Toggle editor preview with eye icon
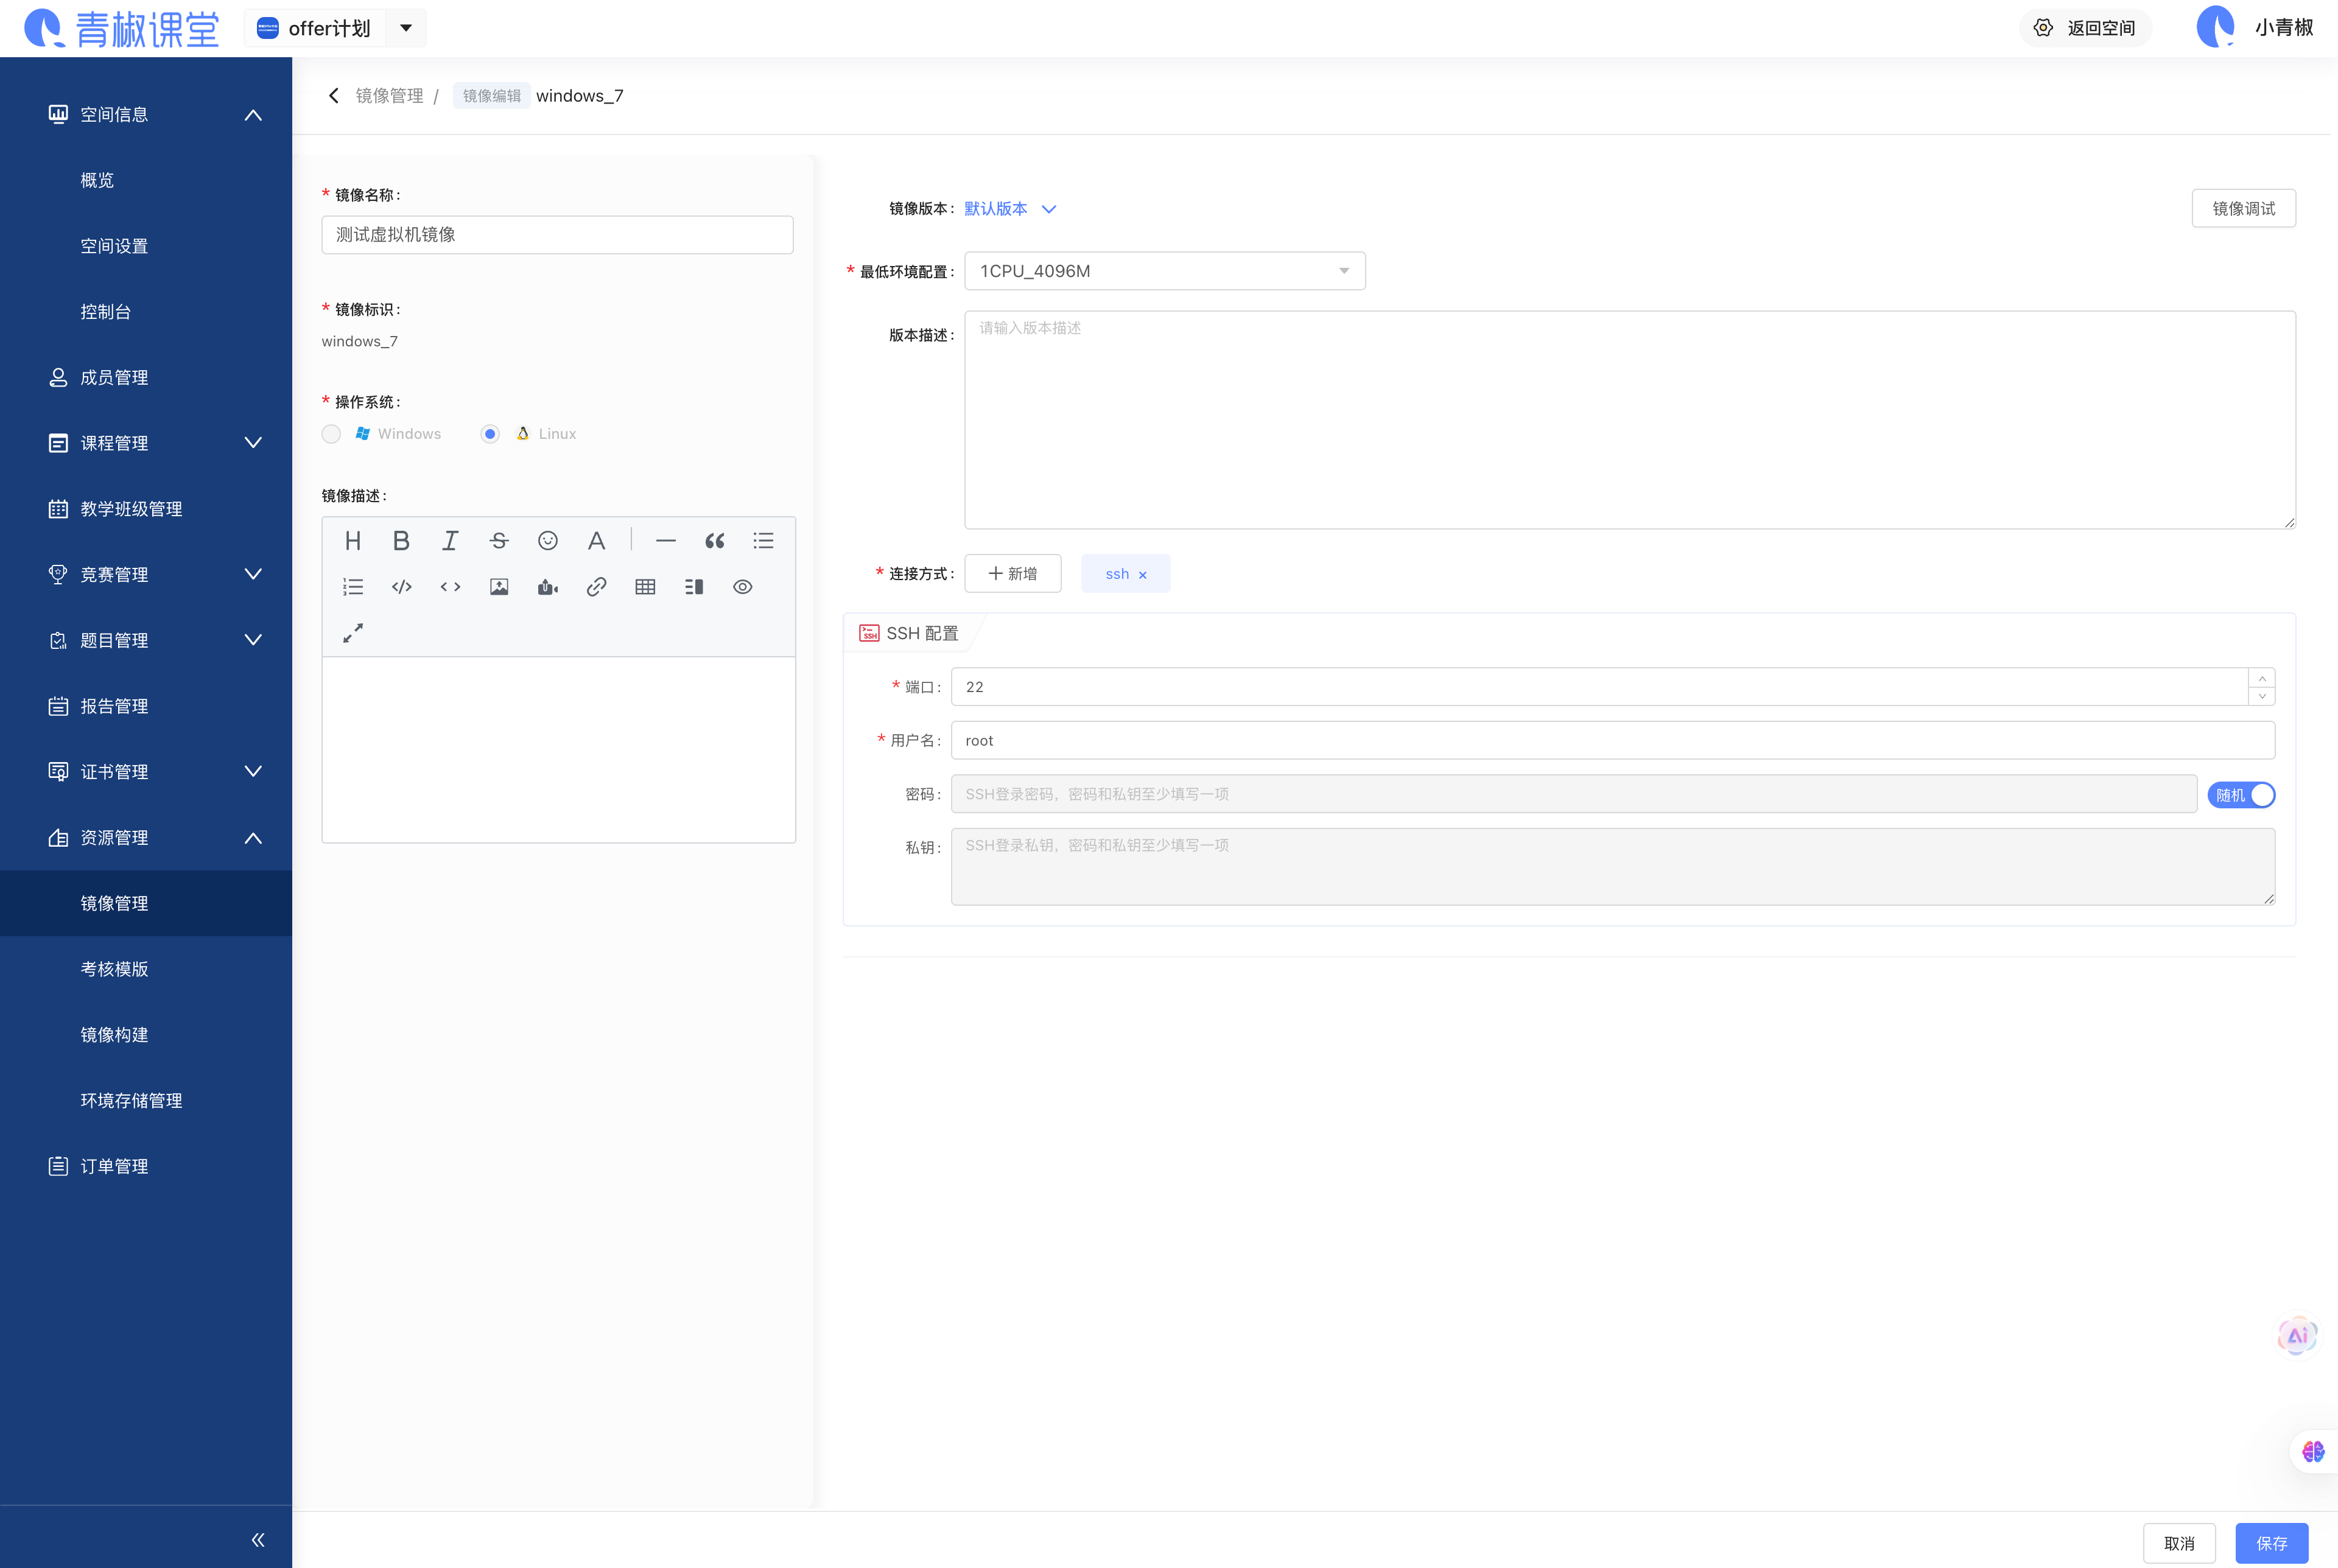2338x1568 pixels. point(742,587)
